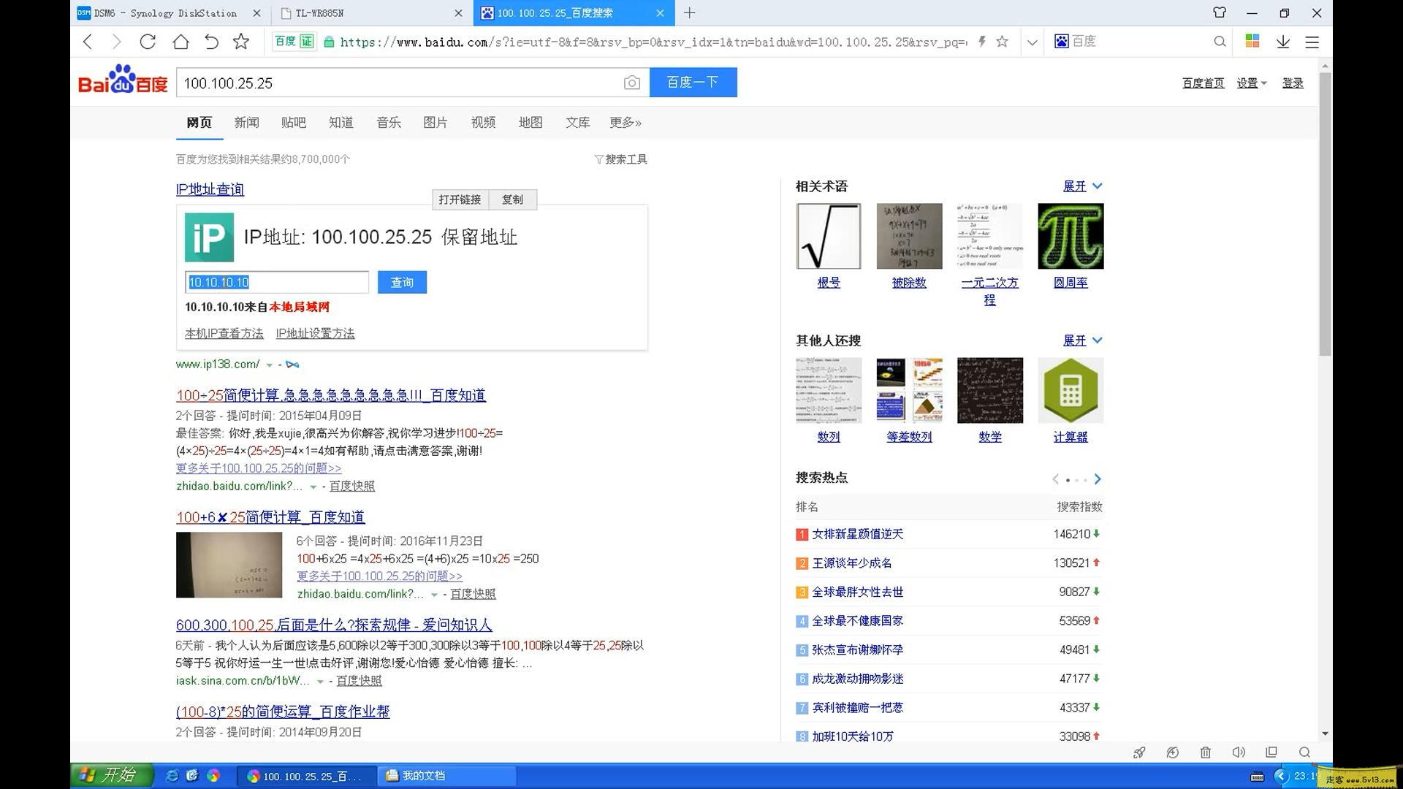This screenshot has height=789, width=1403.
Task: Click the trash icon to clear traces
Action: point(1206,752)
